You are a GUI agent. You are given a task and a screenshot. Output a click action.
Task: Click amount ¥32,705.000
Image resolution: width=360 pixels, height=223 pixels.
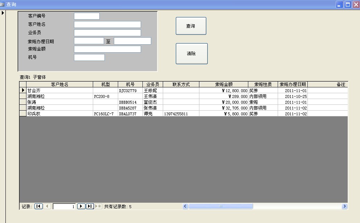224,108
